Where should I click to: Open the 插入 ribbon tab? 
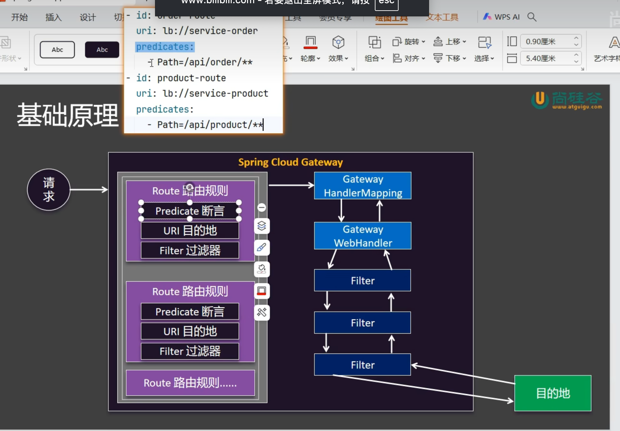[53, 17]
